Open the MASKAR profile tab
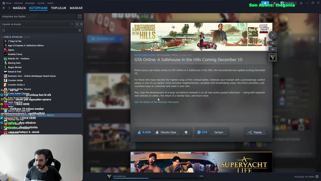This screenshot has height=181, width=321. (x=76, y=8)
